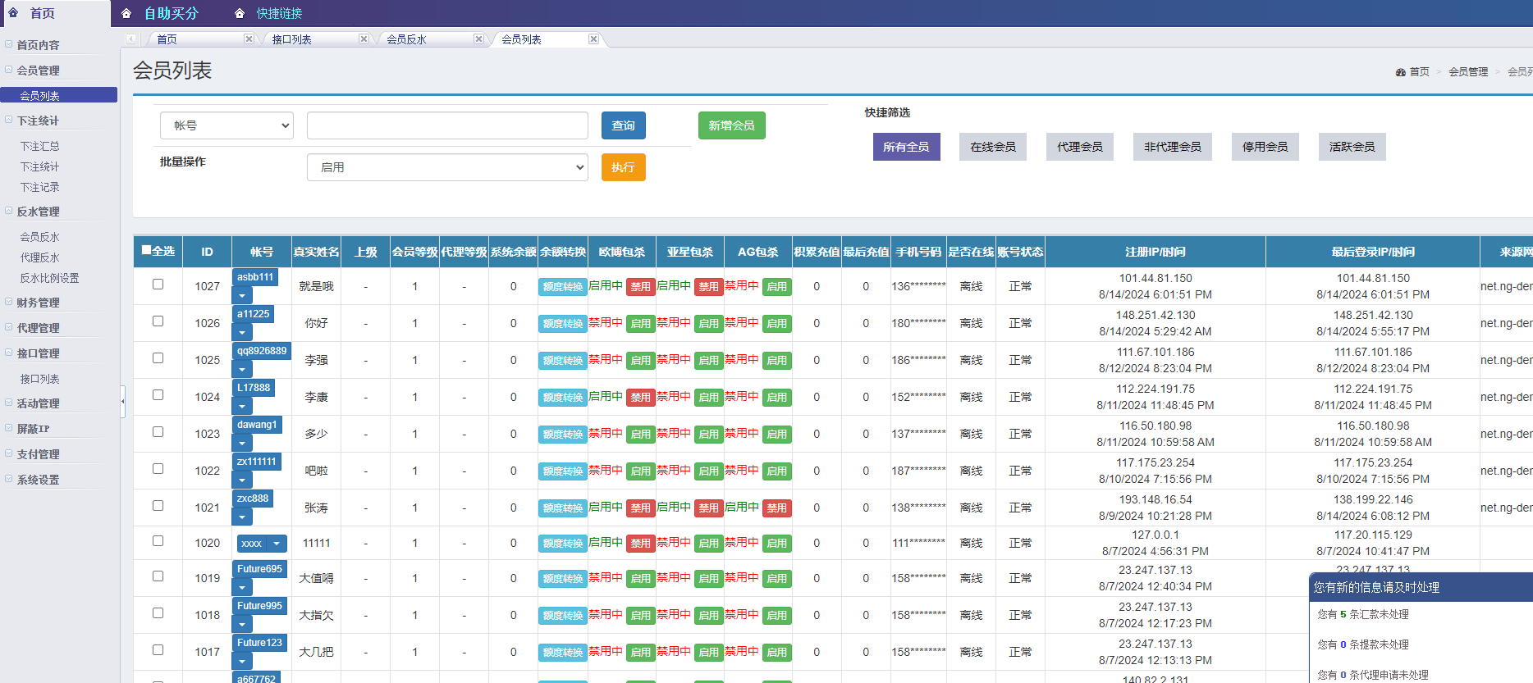Image resolution: width=1533 pixels, height=683 pixels.
Task: Click the home icon next to 自助买分
Action: coord(126,13)
